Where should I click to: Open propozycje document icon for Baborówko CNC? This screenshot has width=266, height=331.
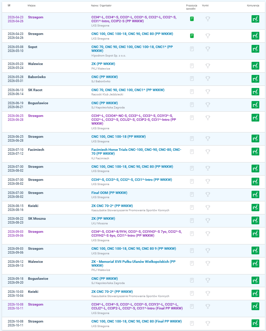coord(192,79)
